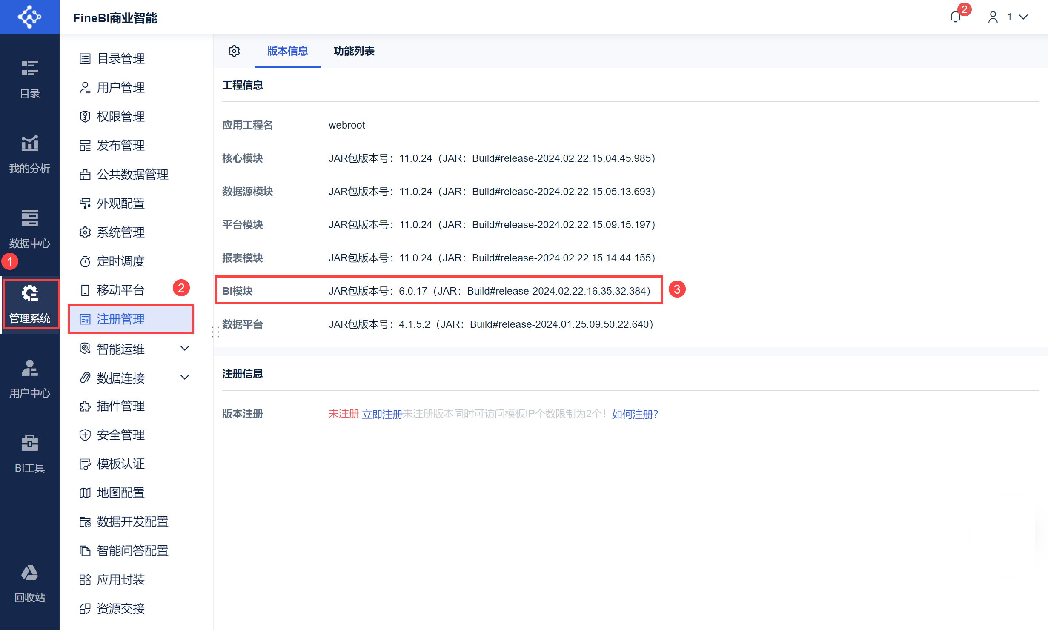The image size is (1048, 630).
Task: Click the 立即注册 link
Action: point(382,414)
